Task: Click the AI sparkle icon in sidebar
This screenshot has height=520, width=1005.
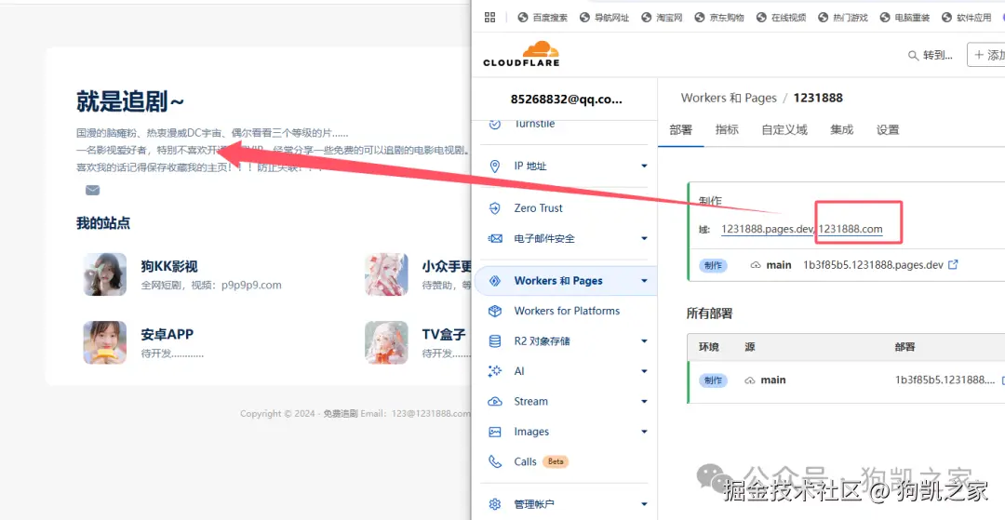Action: coord(495,371)
